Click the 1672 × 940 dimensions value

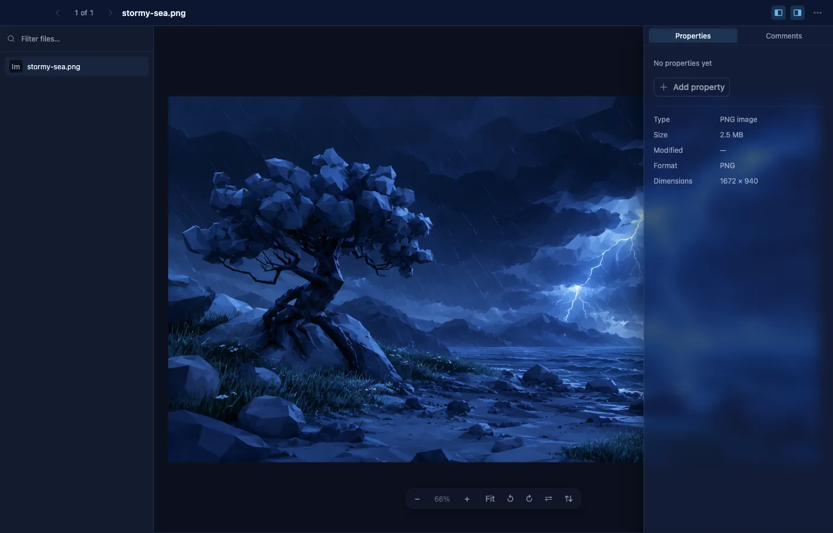[x=739, y=181]
